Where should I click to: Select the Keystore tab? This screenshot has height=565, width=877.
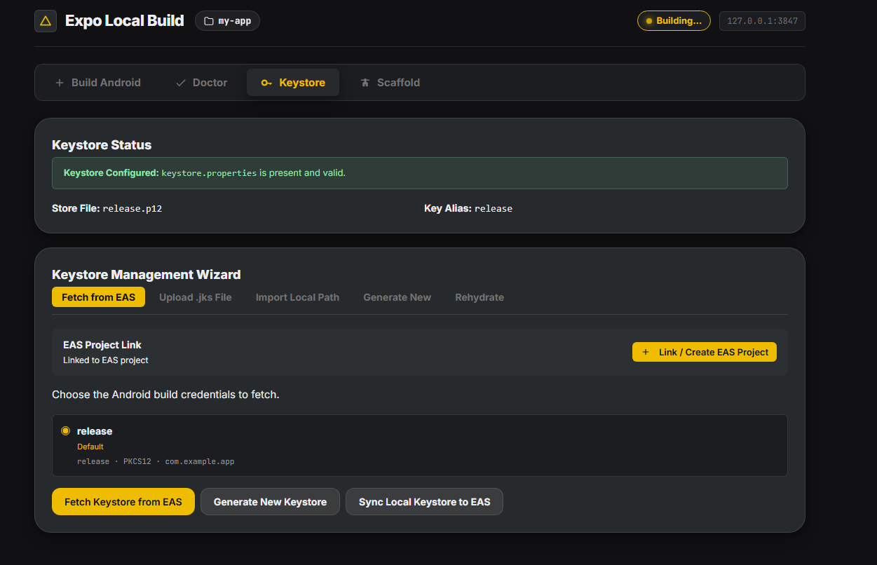pos(293,83)
